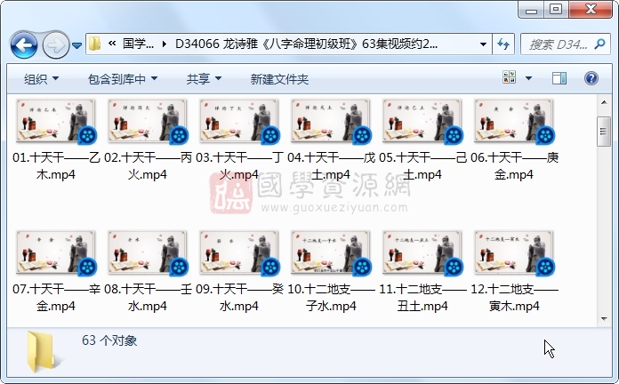The image size is (619, 384).
Task: Open the 组织 menu
Action: tap(41, 79)
